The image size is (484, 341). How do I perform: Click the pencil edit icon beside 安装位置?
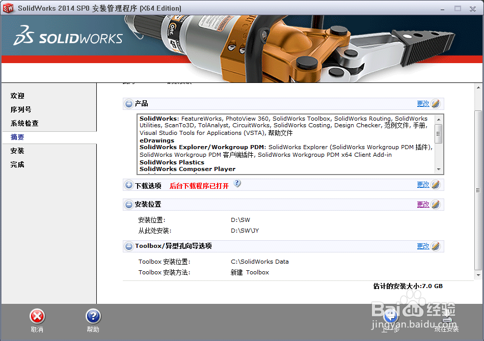pyautogui.click(x=435, y=205)
